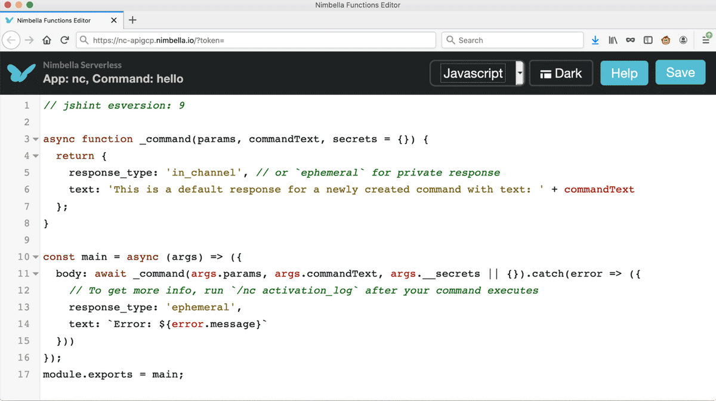This screenshot has width=716, height=401.
Task: Save the command code
Action: tap(680, 73)
